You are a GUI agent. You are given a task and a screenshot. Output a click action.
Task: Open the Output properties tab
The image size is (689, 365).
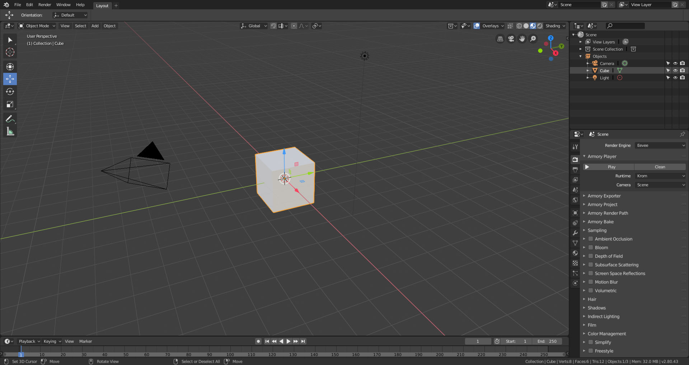575,169
